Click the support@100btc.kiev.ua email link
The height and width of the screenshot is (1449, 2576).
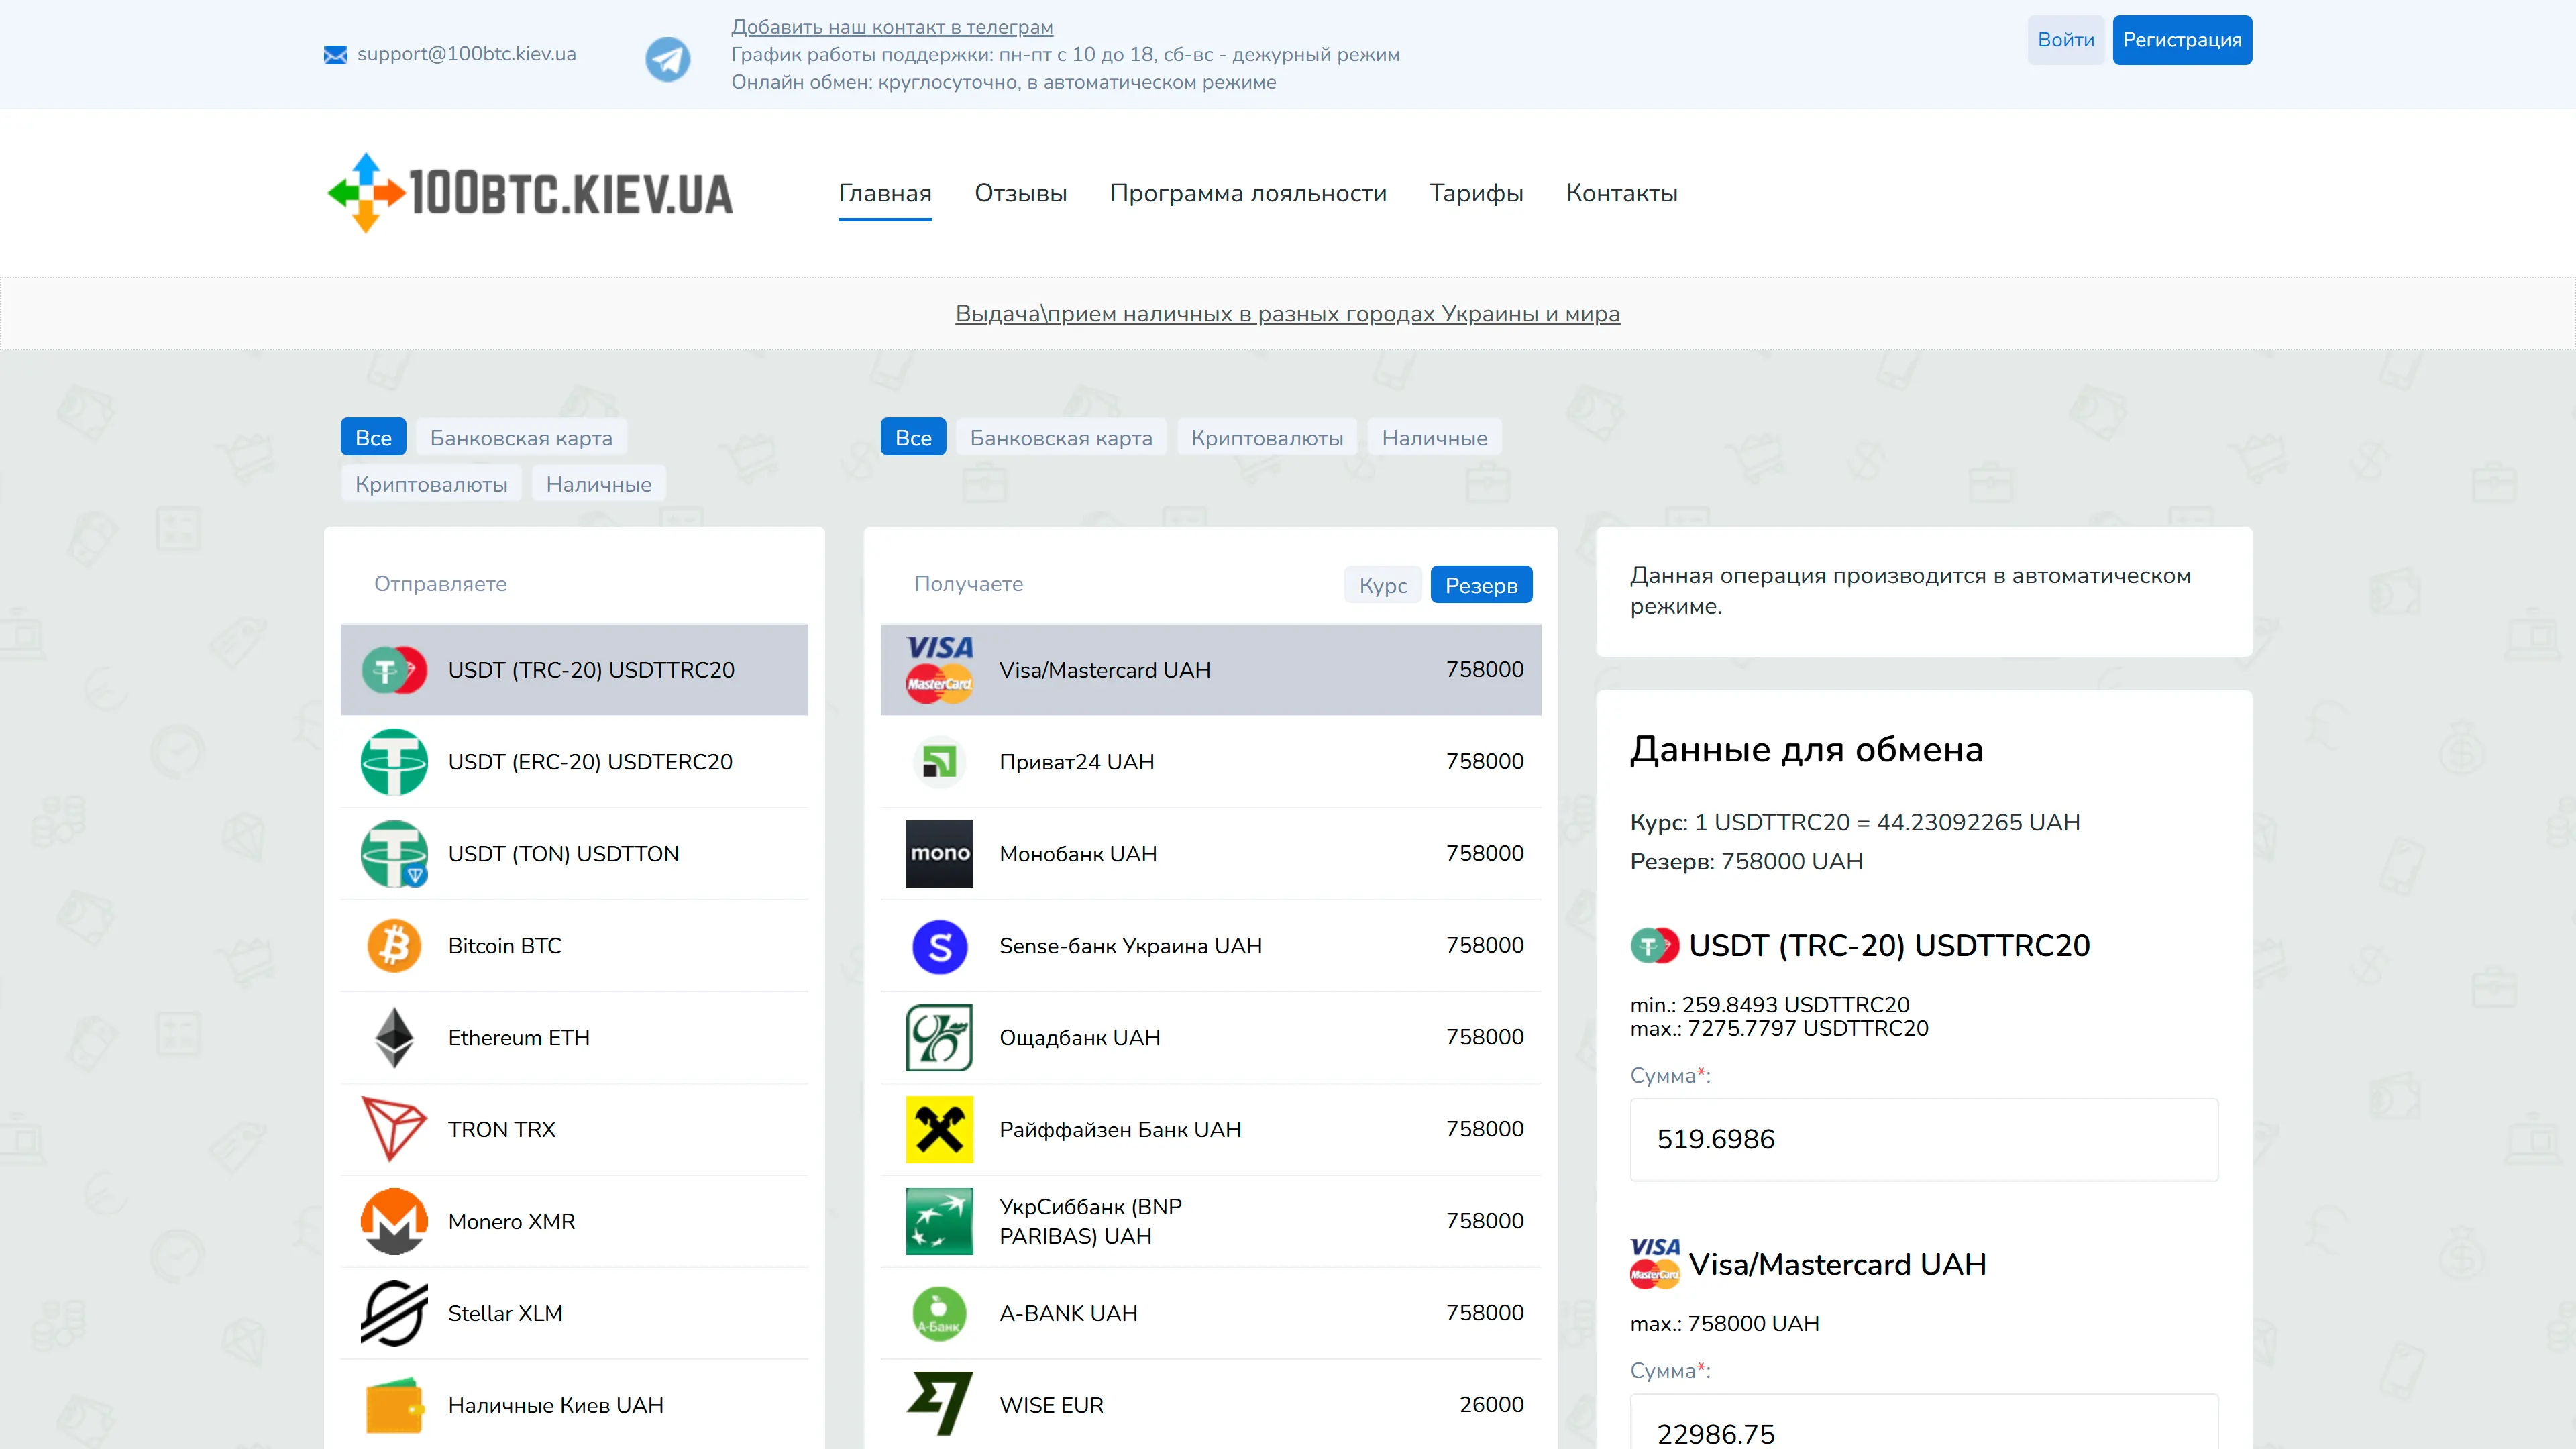466,54
